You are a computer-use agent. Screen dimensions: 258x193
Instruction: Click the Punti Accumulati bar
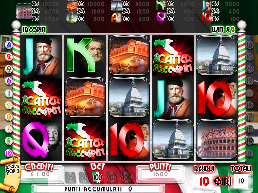pyautogui.click(x=98, y=189)
